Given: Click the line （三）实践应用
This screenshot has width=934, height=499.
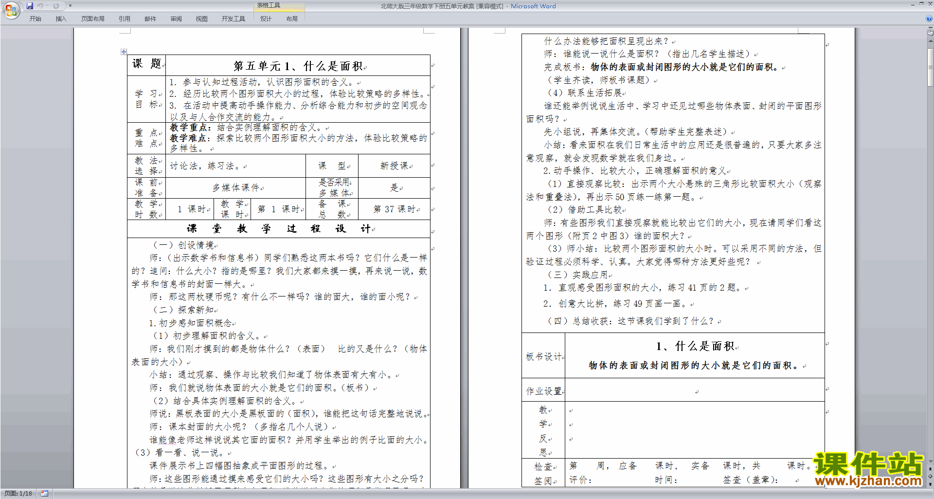Looking at the screenshot, I should pyautogui.click(x=578, y=275).
